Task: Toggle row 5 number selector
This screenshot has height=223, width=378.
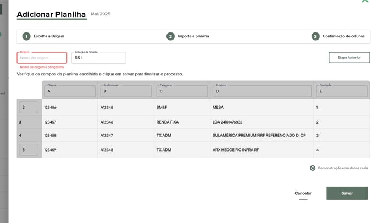Action: (x=29, y=149)
